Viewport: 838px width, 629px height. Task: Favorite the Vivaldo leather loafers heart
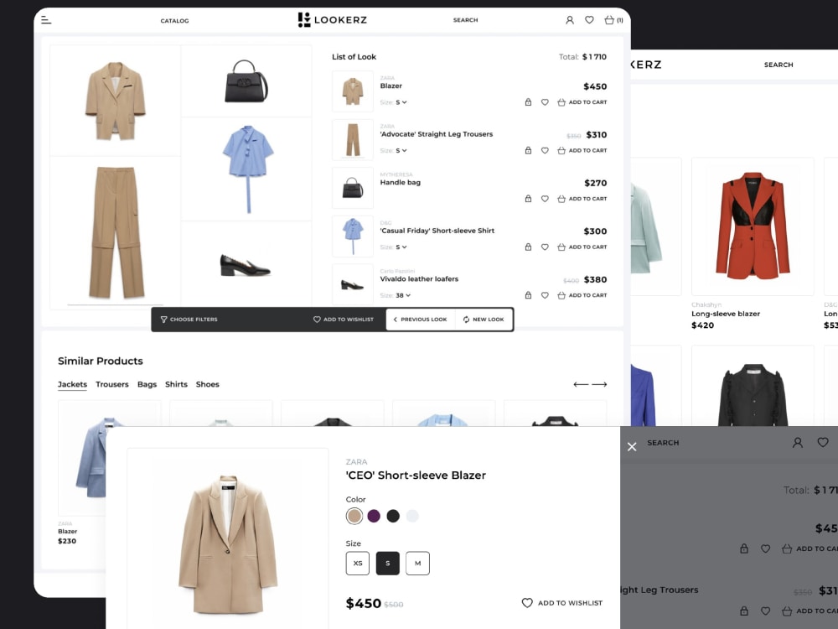[x=545, y=294]
